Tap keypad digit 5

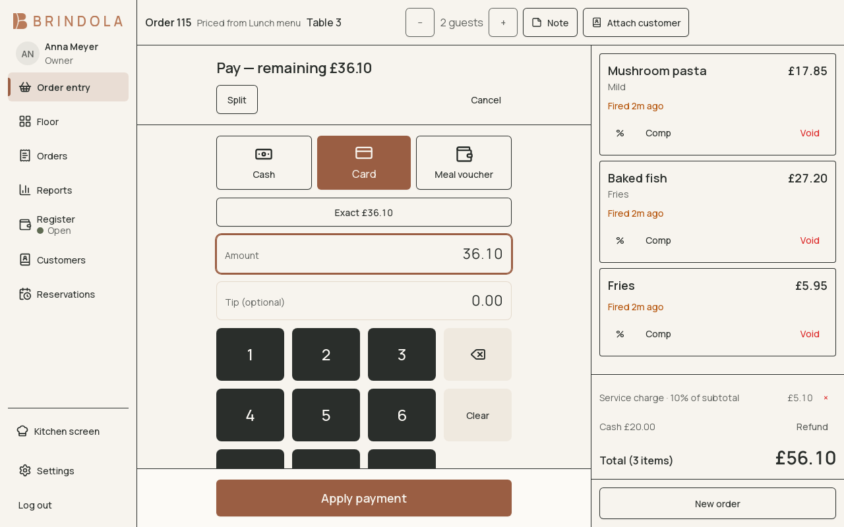tap(326, 415)
